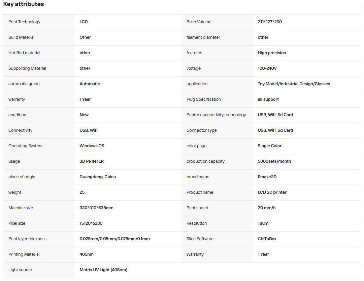Viewport: 364px width, 281px height.
Task: Select the Pixel size 15120*6230 value
Action: pos(91,223)
